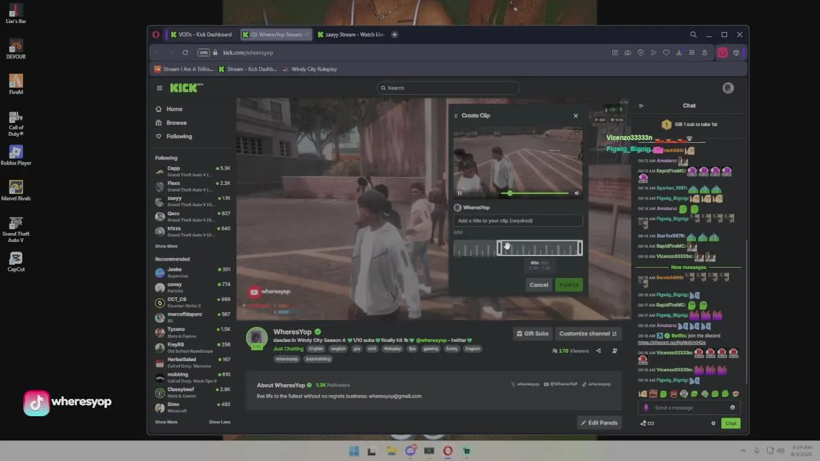Open chat settings gear
Image resolution: width=820 pixels, height=461 pixels.
click(x=713, y=423)
